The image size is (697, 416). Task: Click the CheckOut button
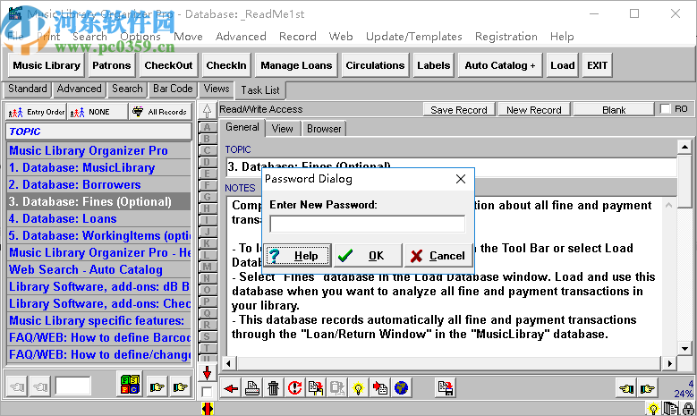[168, 65]
